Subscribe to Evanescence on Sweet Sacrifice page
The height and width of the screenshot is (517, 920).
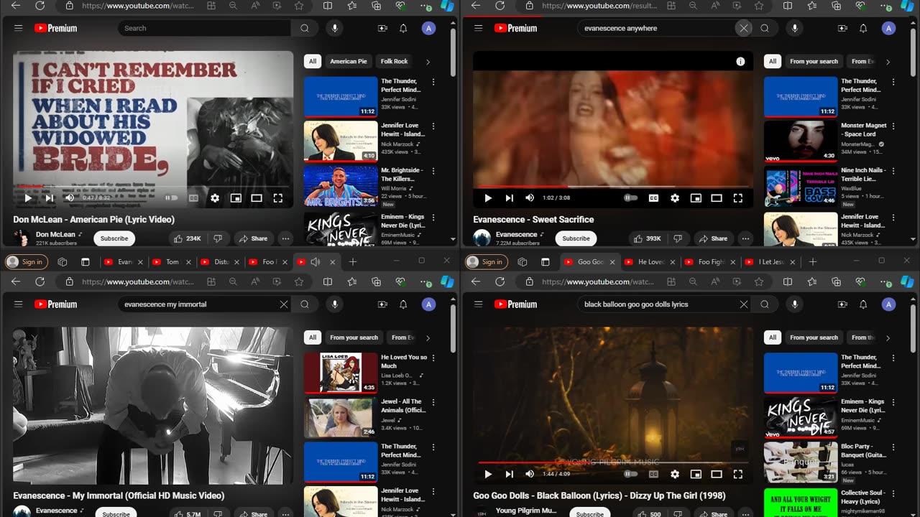tap(576, 238)
